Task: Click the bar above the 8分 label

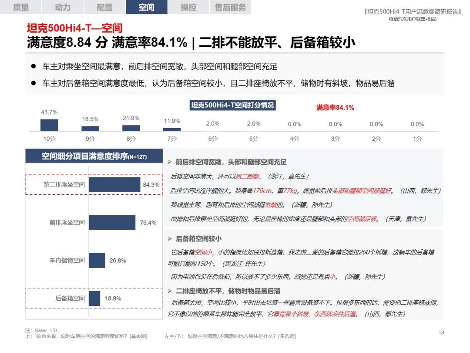Action: (x=131, y=128)
